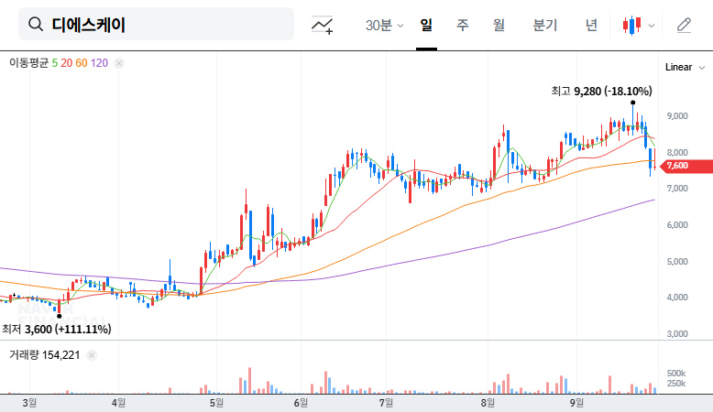This screenshot has height=412, width=713.
Task: Click the 이동평균 indicator label
Action: tap(28, 63)
